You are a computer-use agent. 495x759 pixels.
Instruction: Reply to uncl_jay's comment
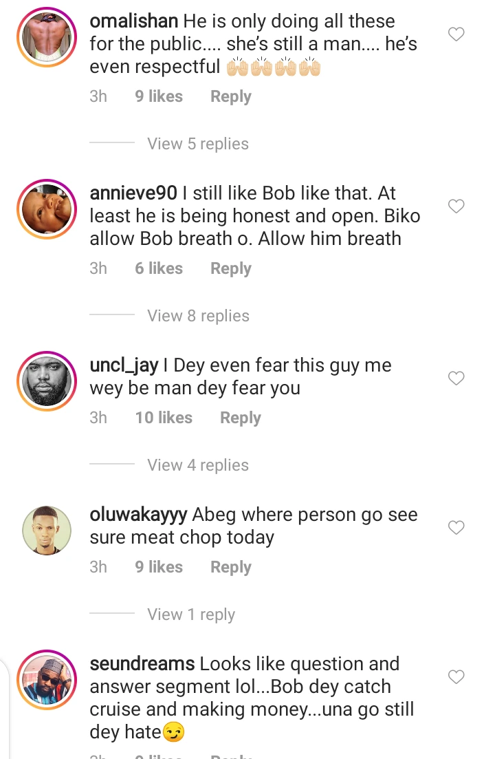coord(240,418)
